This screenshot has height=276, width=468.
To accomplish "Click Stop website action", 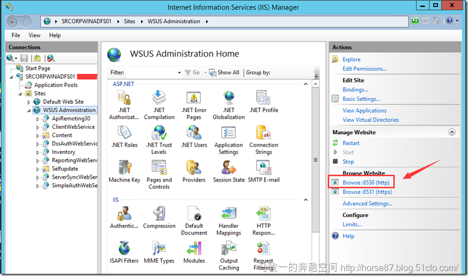I will [348, 162].
